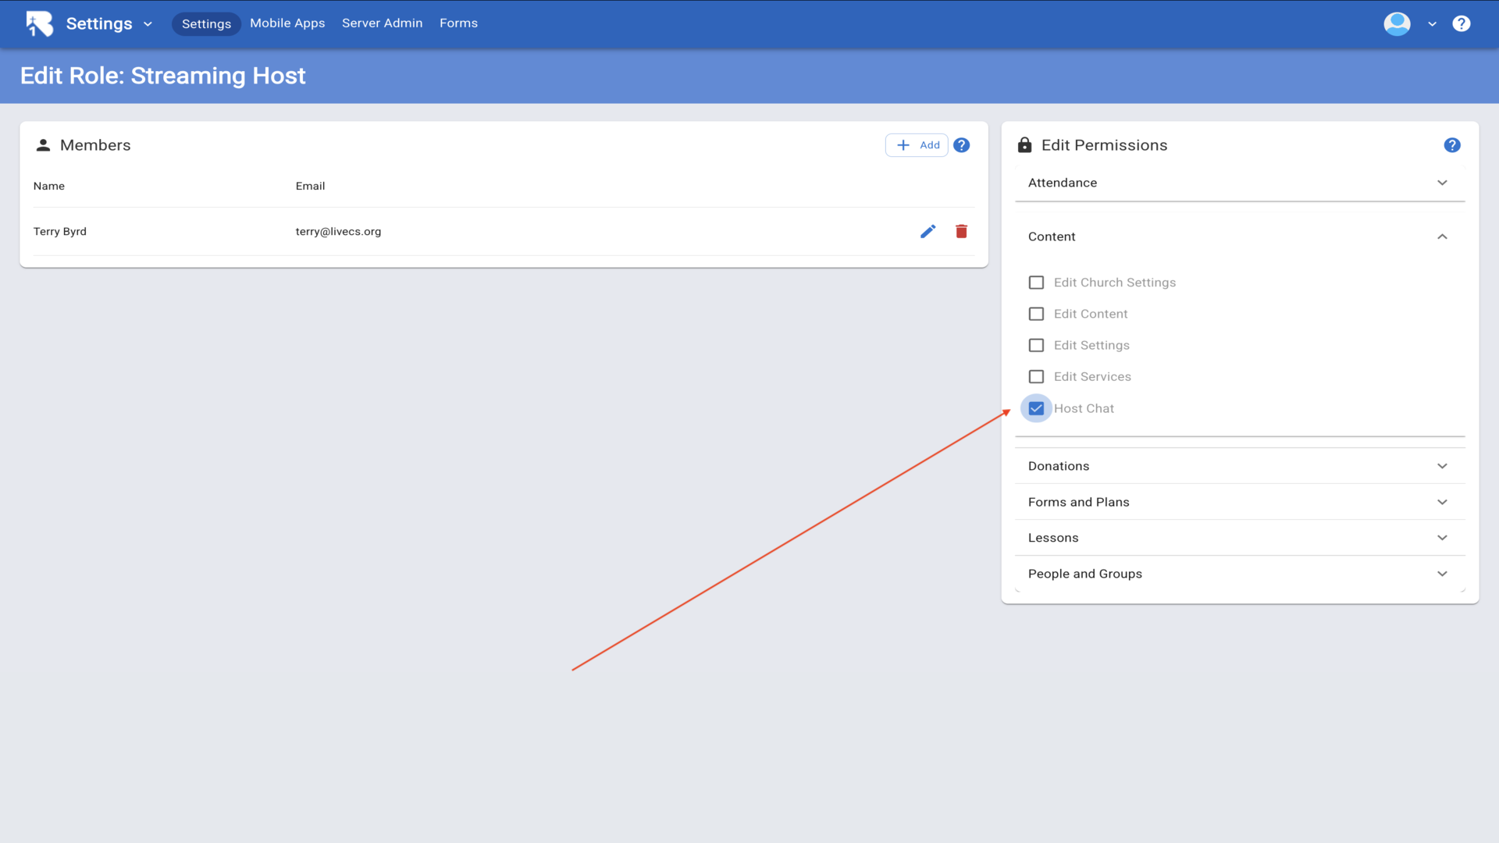Click the lock icon beside Edit Permissions
The height and width of the screenshot is (843, 1499).
1024,145
